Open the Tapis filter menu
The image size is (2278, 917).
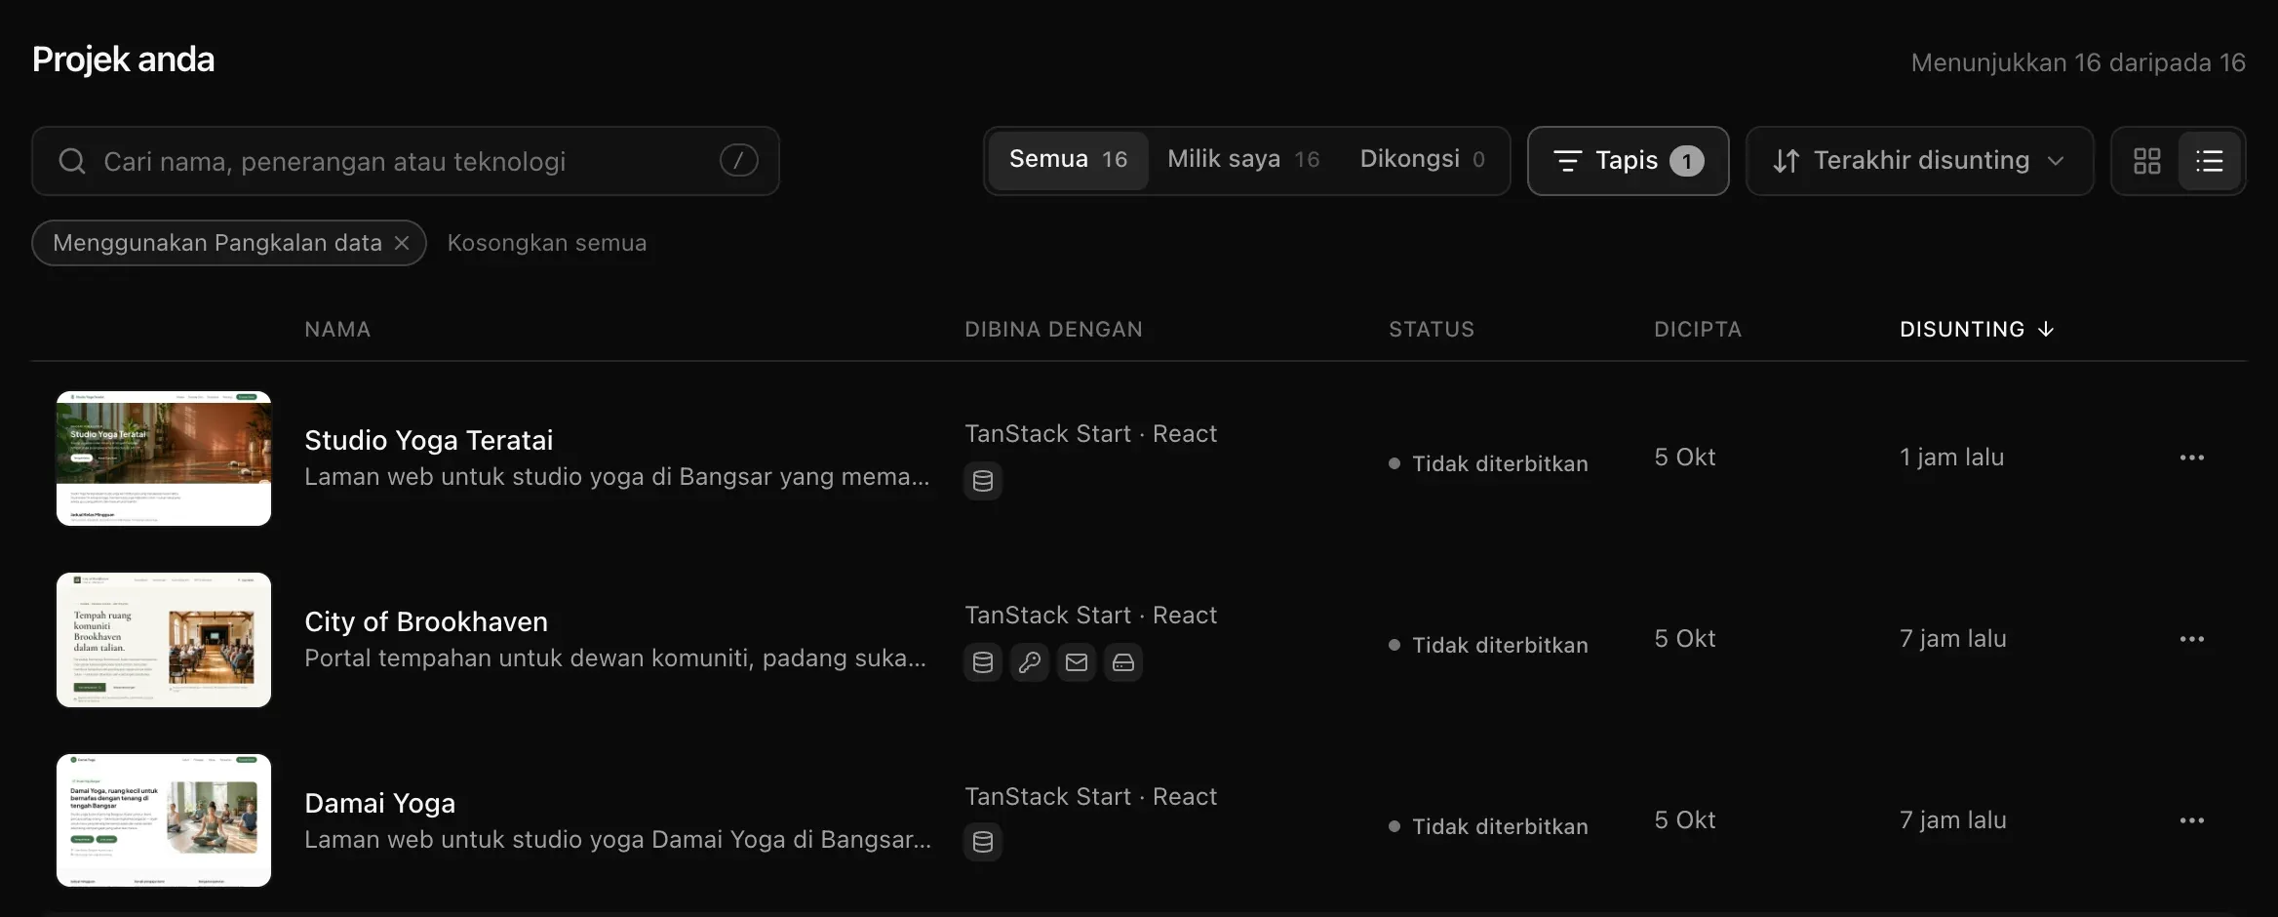point(1628,161)
